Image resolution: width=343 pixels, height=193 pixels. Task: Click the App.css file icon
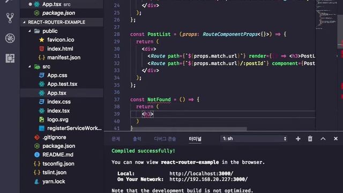[42, 75]
